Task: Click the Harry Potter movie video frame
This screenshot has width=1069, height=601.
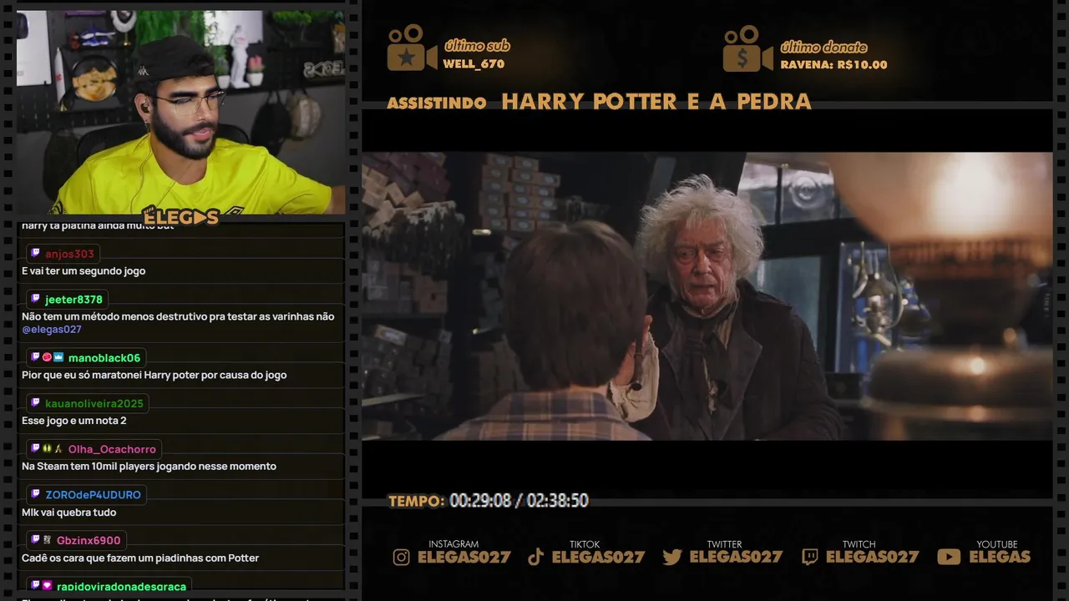Action: pyautogui.click(x=707, y=296)
